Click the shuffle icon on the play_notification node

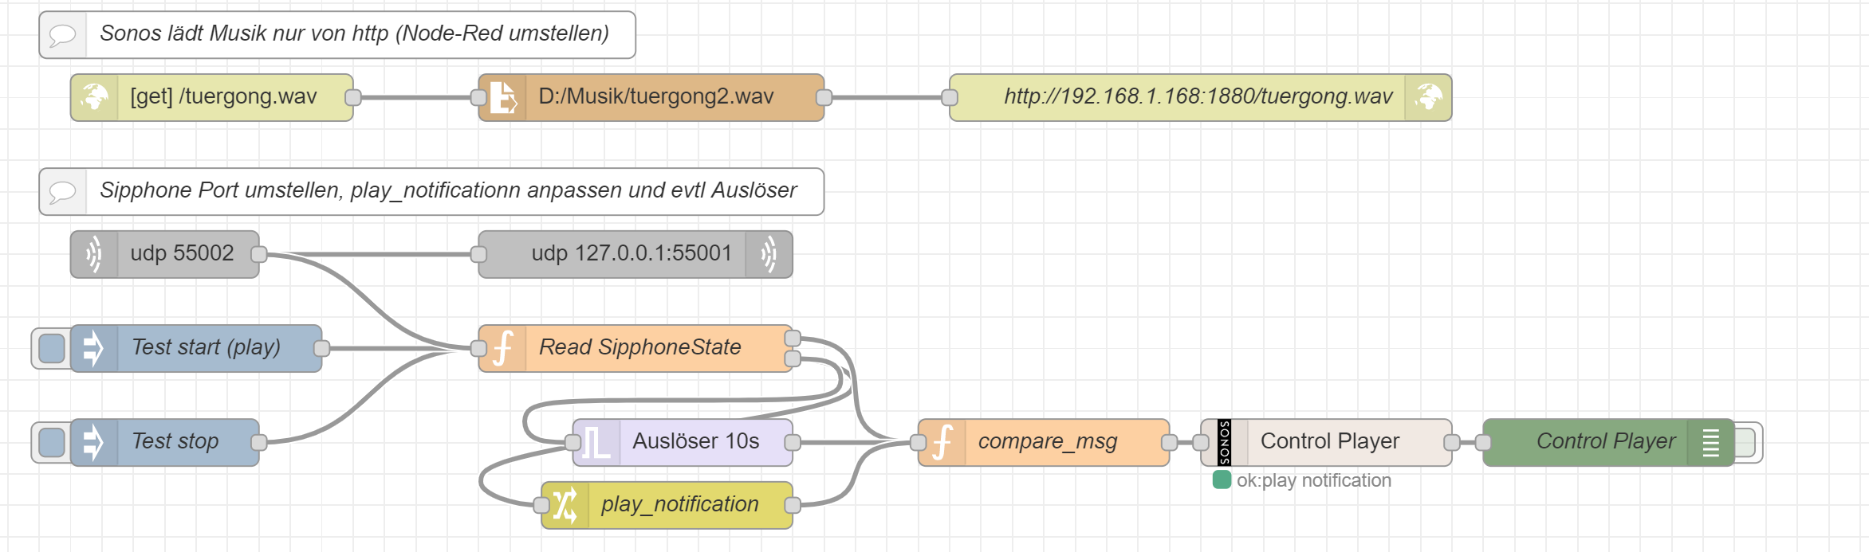point(565,505)
